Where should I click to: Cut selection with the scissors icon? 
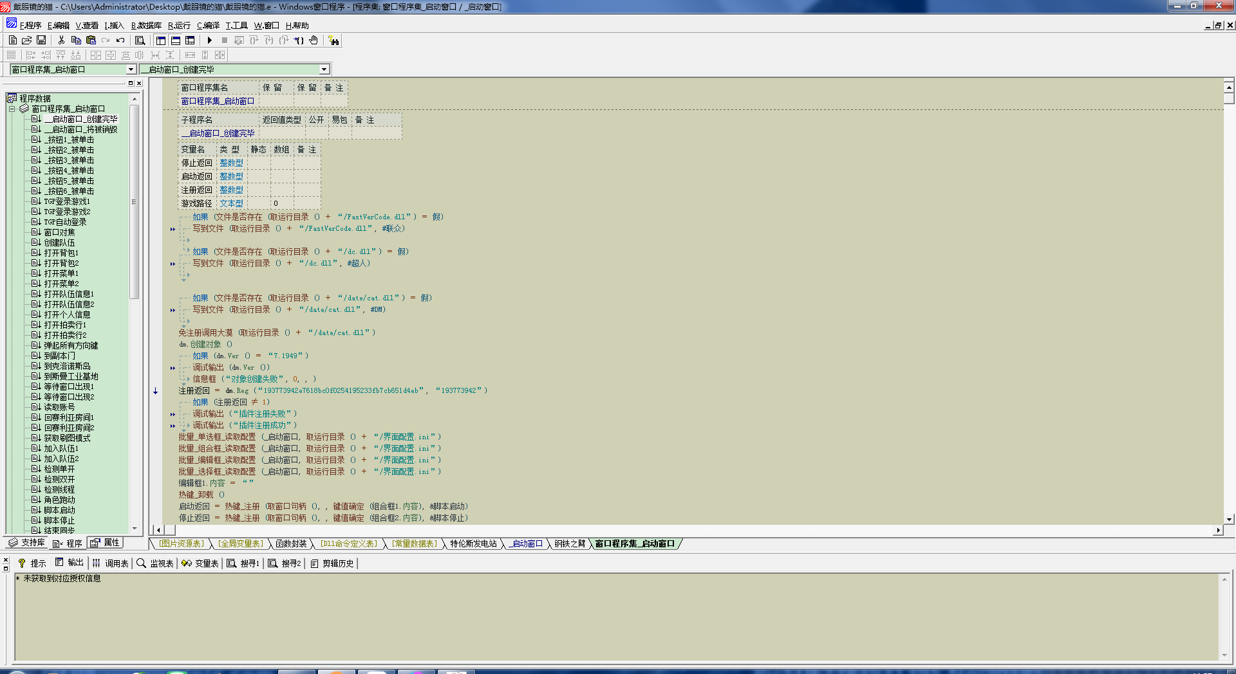[61, 40]
